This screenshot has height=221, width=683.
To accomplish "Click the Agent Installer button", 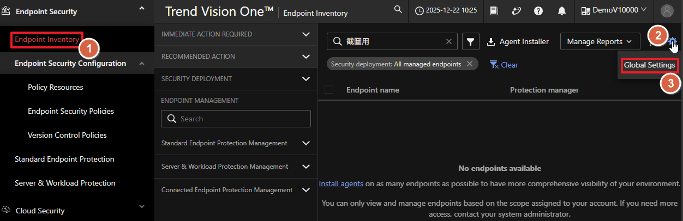I will (x=518, y=41).
